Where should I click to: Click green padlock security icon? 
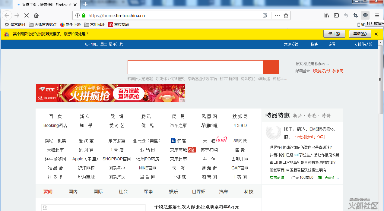pos(84,15)
